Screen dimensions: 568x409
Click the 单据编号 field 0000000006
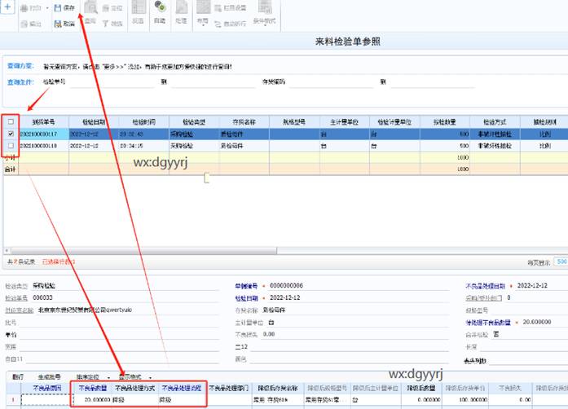359,286
